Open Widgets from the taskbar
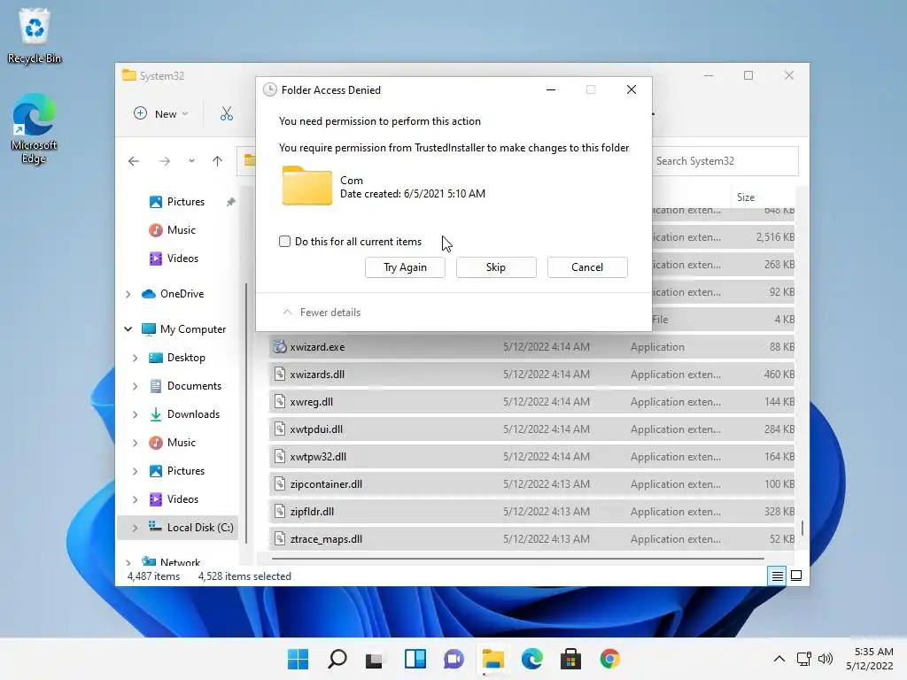The width and height of the screenshot is (907, 680). (415, 659)
